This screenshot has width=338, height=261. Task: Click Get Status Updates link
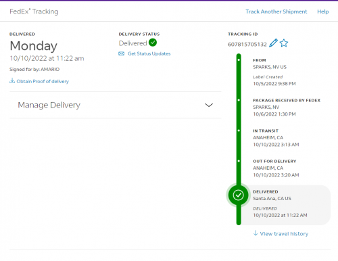(149, 53)
